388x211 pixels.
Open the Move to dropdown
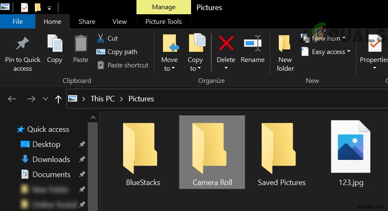(170, 64)
